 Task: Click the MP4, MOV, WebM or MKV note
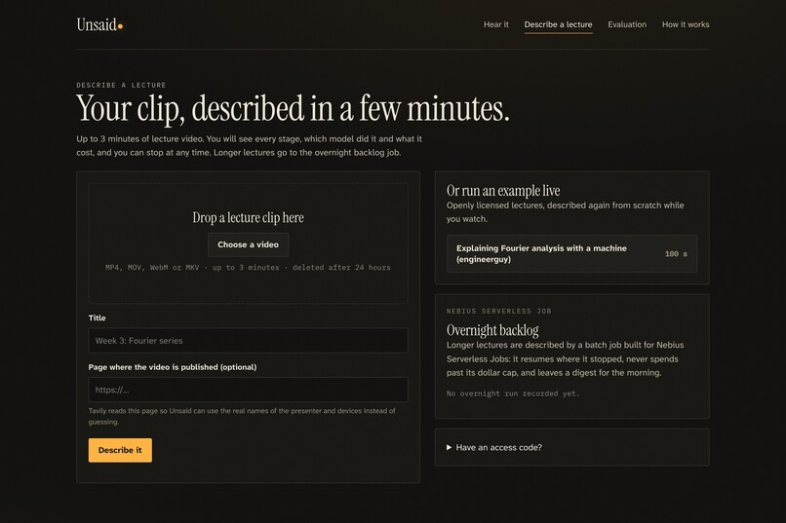click(248, 268)
